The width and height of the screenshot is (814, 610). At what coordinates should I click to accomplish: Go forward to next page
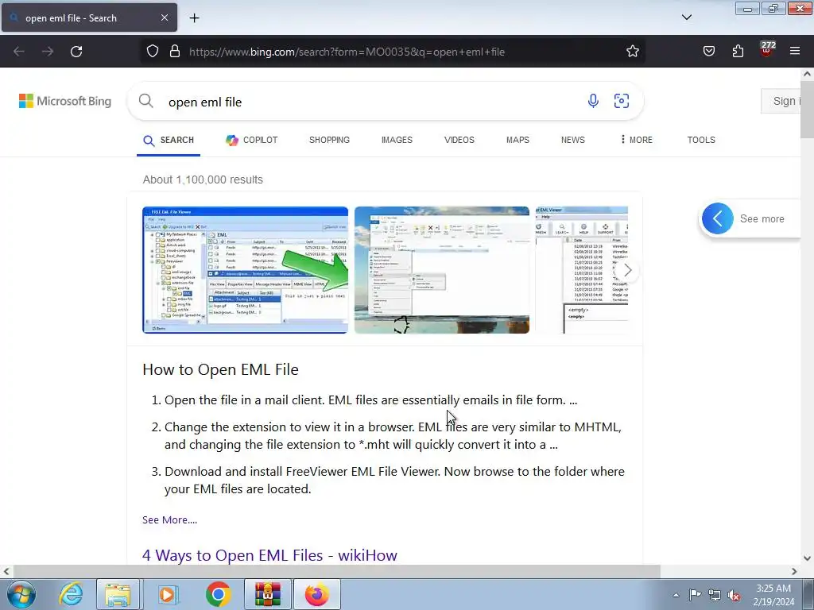48,52
